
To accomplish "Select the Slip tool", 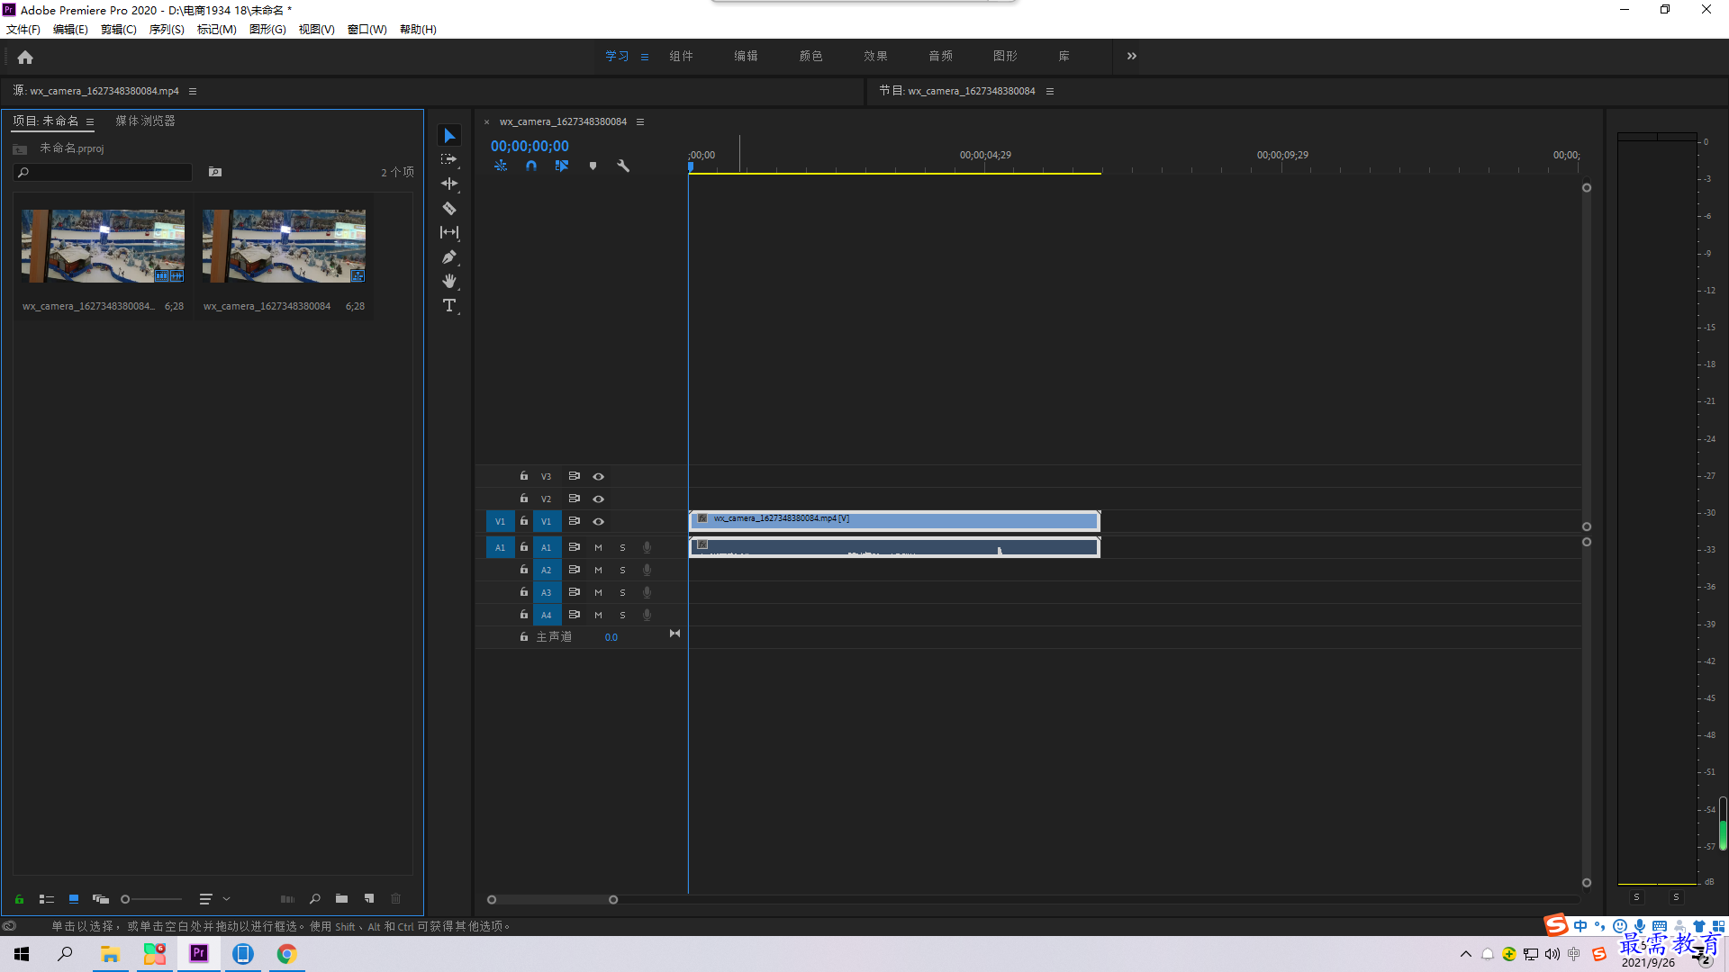I will (x=449, y=232).
